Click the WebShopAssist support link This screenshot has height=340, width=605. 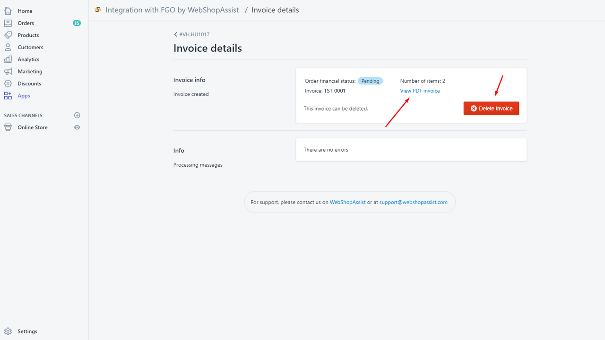coord(347,202)
